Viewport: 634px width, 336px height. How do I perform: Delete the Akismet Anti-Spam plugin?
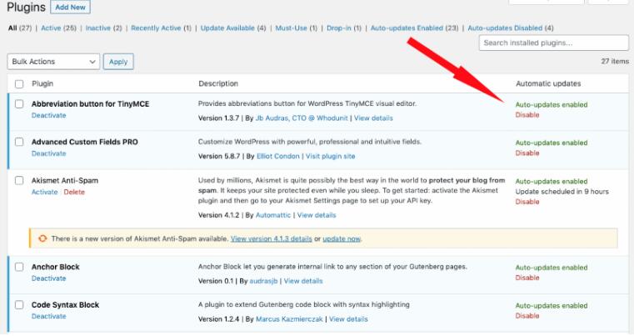pos(74,192)
